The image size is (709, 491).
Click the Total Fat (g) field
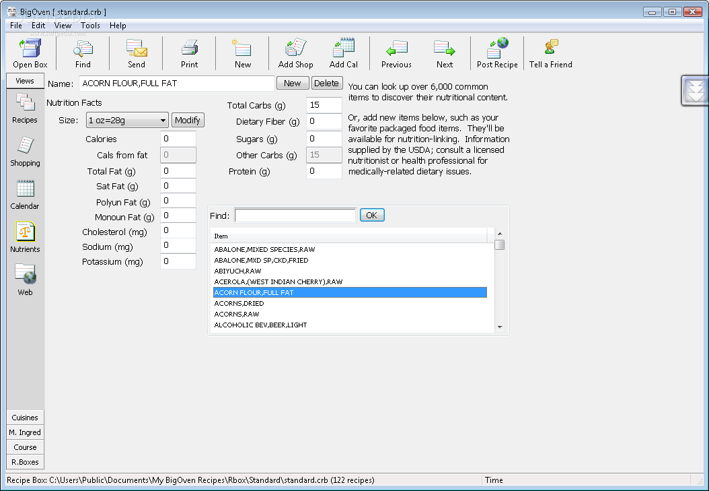point(178,171)
